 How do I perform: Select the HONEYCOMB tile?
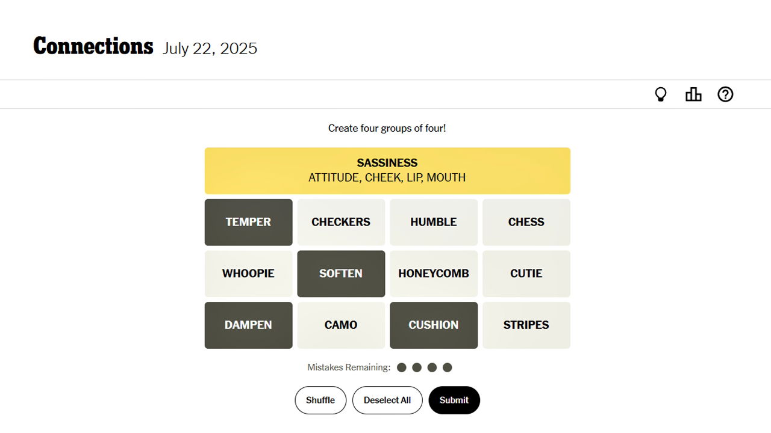pos(434,274)
